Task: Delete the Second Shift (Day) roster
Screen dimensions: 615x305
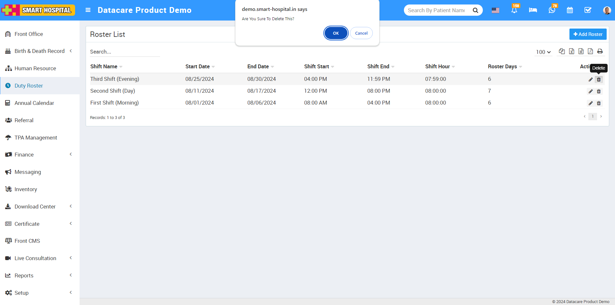Action: pos(599,91)
